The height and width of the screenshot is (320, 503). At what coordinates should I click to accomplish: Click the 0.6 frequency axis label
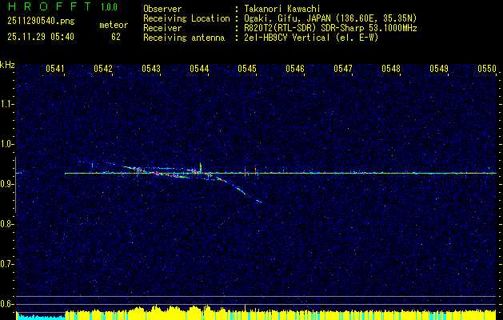[x=7, y=304]
